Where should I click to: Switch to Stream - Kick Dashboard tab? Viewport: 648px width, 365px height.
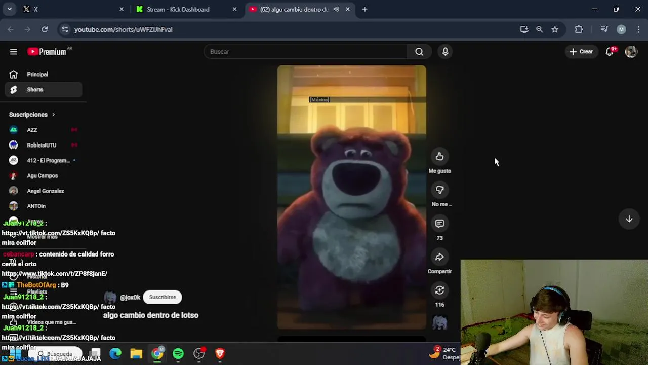coord(187,9)
